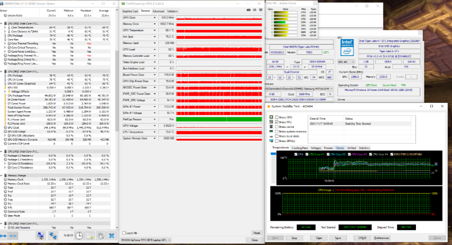Click the HWiNFO network computers icon
452x245 pixels.
(x=53, y=236)
